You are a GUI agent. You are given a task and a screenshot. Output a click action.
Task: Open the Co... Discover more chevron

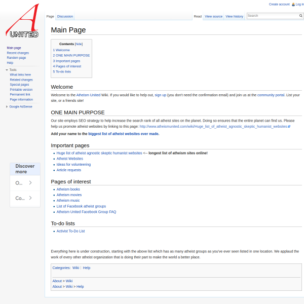coord(30,198)
